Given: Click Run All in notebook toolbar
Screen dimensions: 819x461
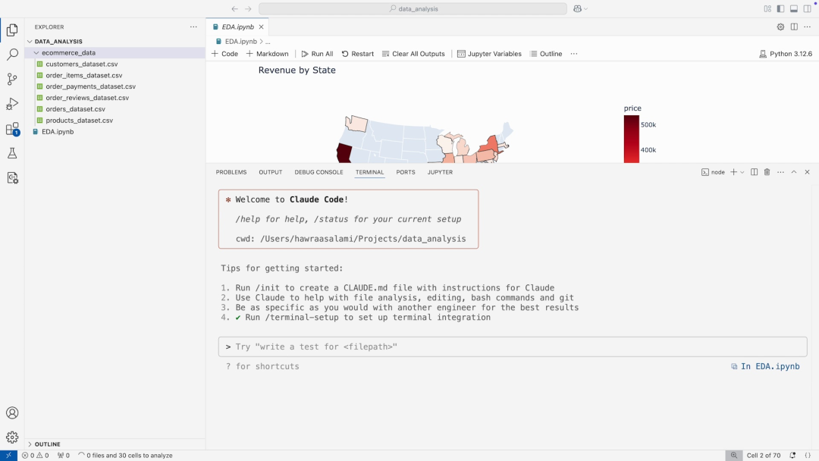Looking at the screenshot, I should (x=317, y=54).
